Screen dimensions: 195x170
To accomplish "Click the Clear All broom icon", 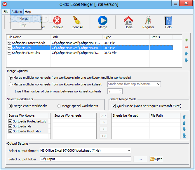I will click(x=77, y=20).
